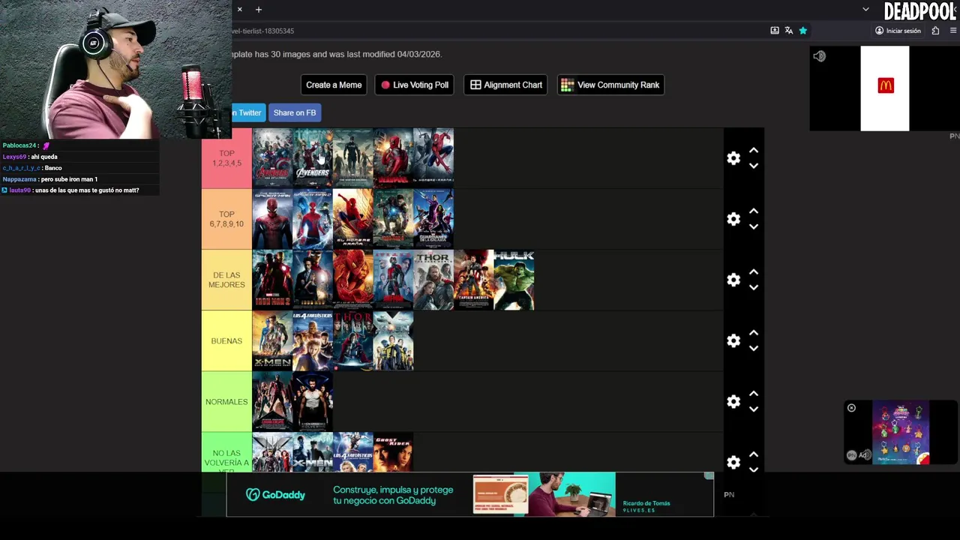Click Lexys69's chat message 'ahi queda'

(x=30, y=157)
